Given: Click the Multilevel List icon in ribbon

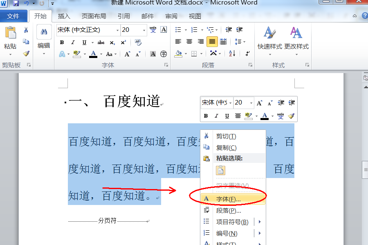Looking at the screenshot, I should (210, 30).
